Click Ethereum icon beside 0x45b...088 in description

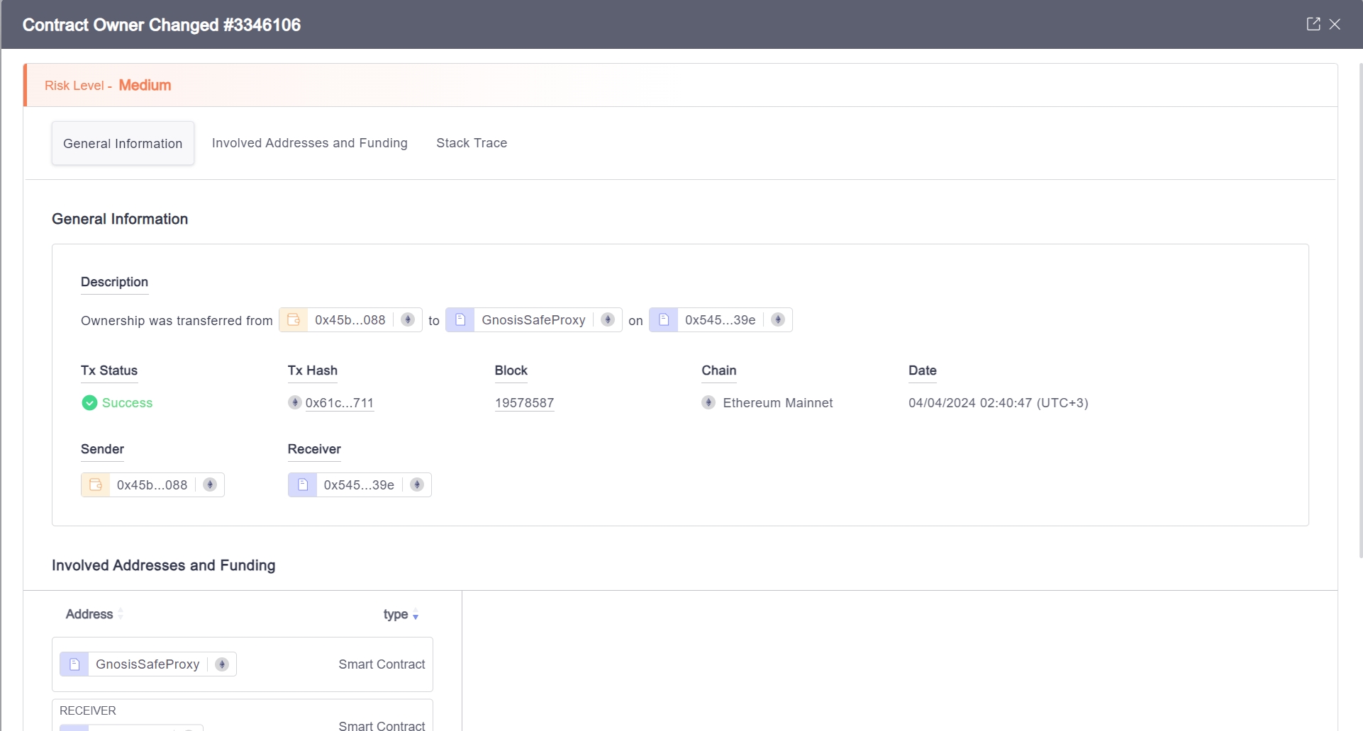tap(408, 320)
